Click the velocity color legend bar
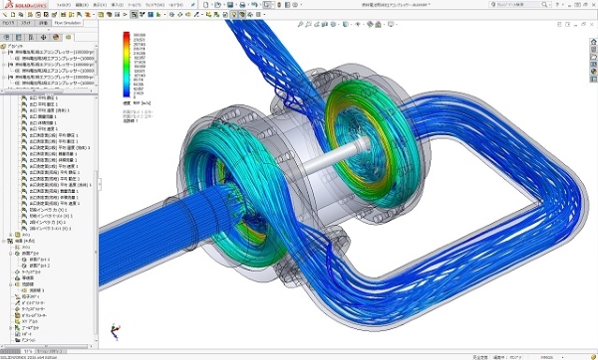This screenshot has width=598, height=360. 127,65
